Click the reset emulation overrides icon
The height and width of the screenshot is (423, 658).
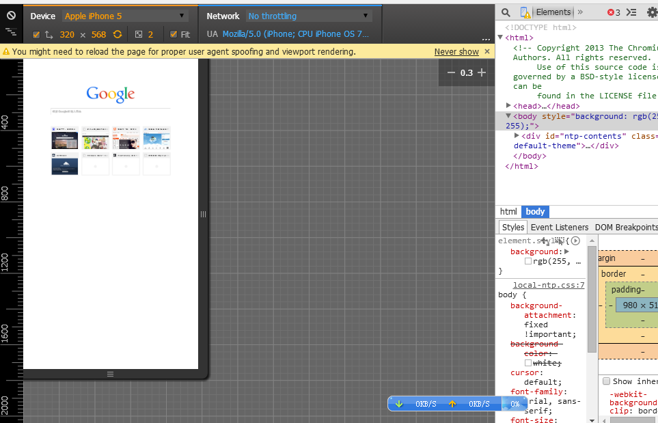tap(12, 16)
